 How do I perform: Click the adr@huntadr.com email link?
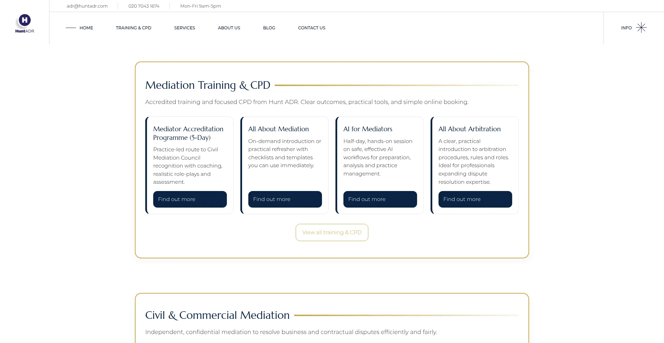tap(87, 6)
